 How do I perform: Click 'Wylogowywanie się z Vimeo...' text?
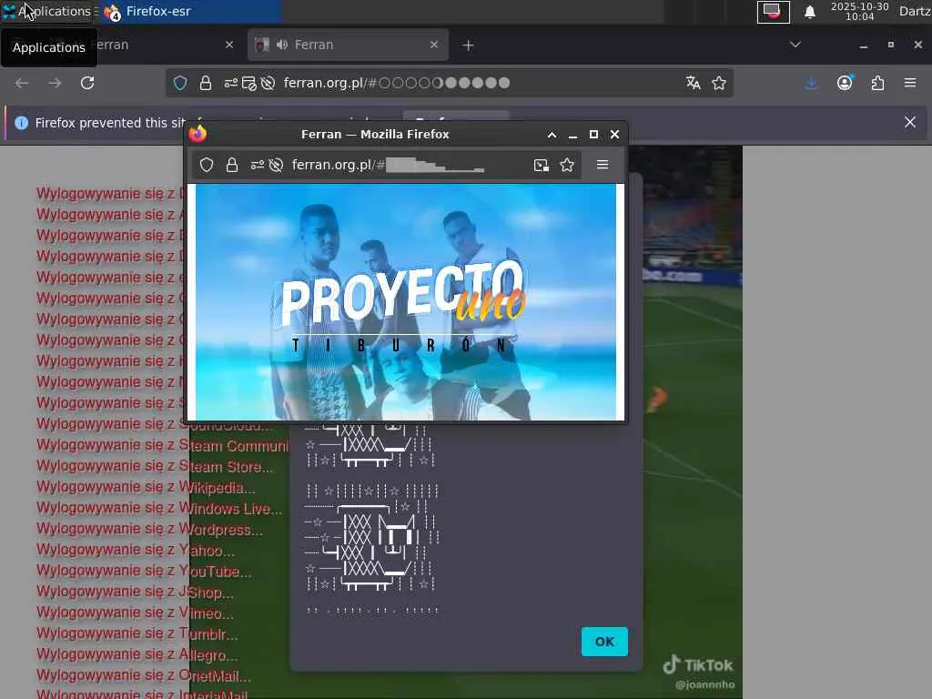[135, 613]
